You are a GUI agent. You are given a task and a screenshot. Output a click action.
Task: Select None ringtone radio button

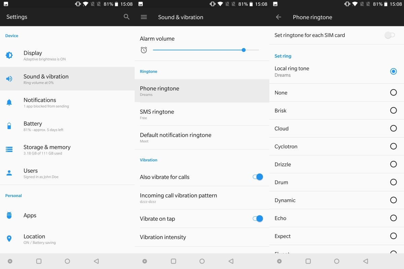tap(393, 92)
